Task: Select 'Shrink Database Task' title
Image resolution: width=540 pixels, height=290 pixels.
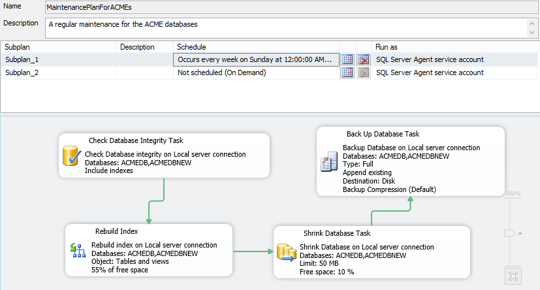Action: pos(337,233)
